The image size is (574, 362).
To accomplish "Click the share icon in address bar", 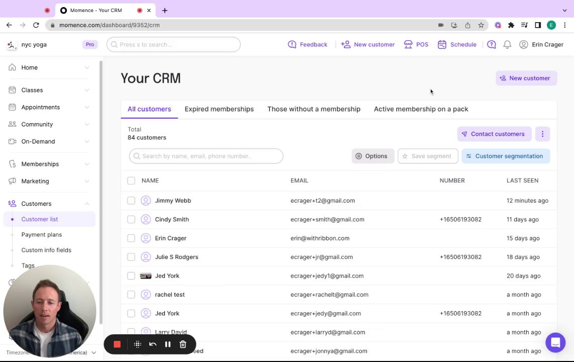I will (x=467, y=25).
